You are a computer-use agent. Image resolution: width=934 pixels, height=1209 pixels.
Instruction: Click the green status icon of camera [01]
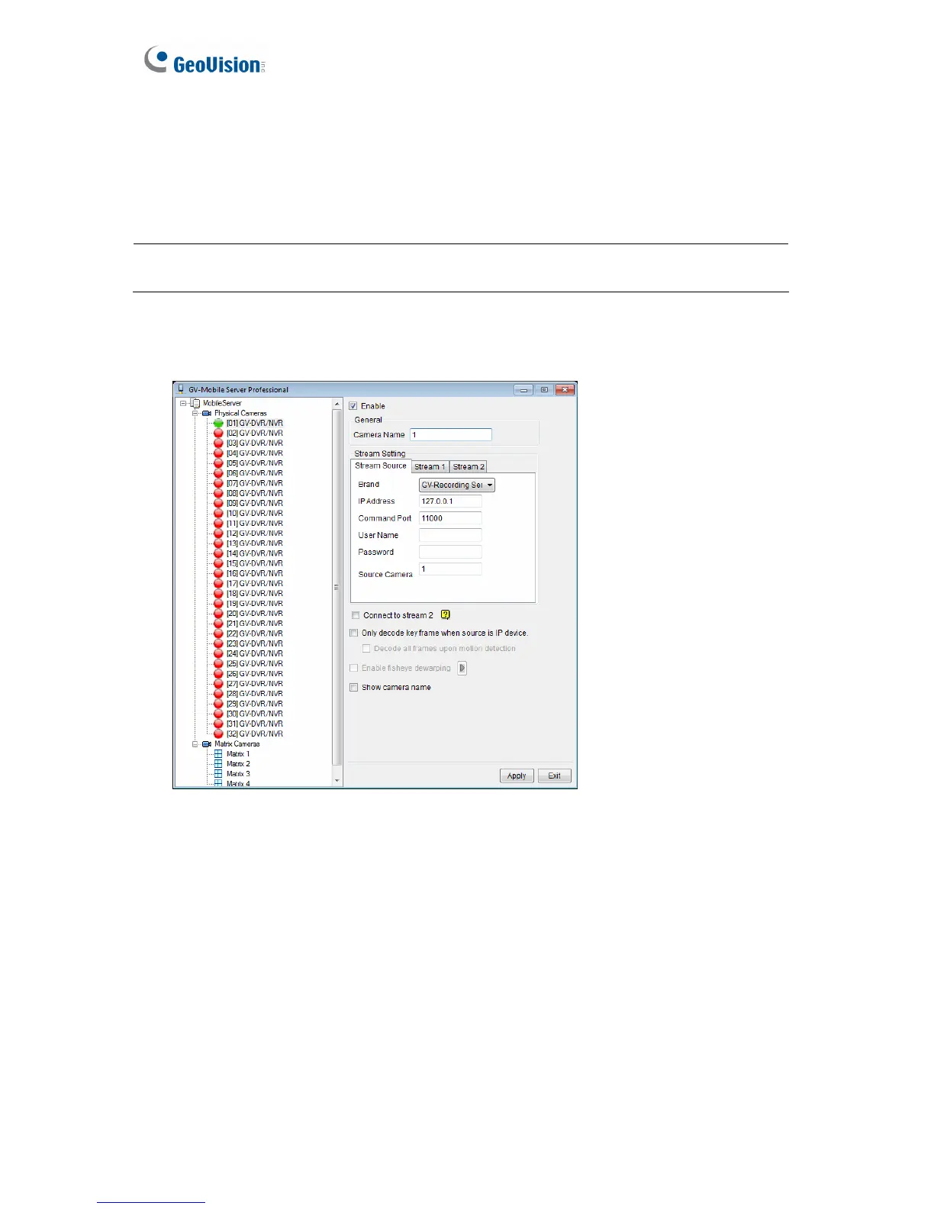click(218, 423)
